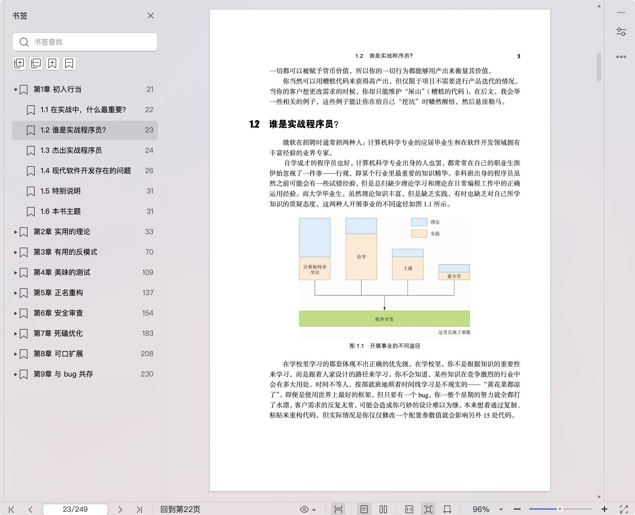Toggle eye protection view icon
635x515 pixels.
coord(304,509)
